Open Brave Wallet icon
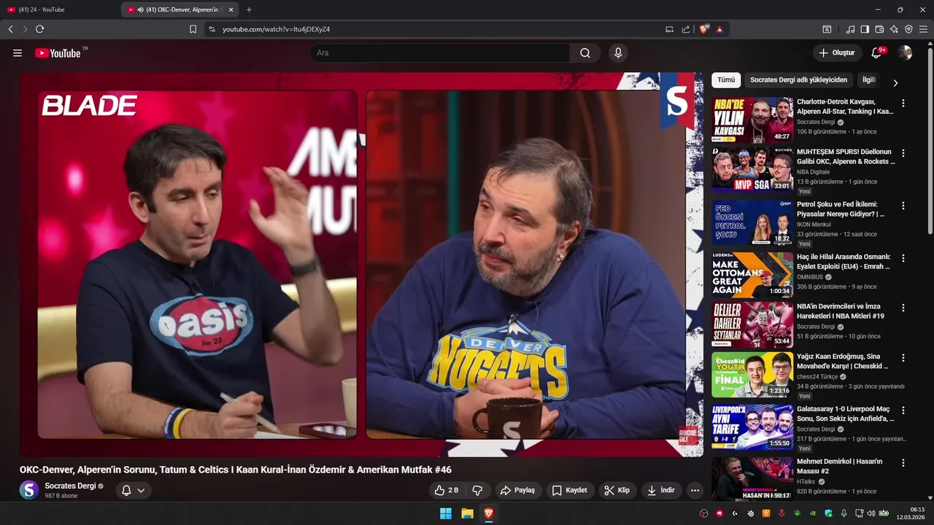Screen dimensions: 934x525 (x=879, y=29)
